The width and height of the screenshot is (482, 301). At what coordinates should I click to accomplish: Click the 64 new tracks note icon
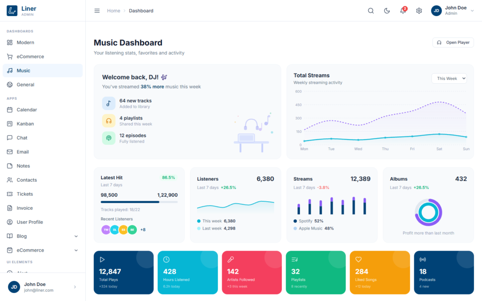pyautogui.click(x=109, y=103)
